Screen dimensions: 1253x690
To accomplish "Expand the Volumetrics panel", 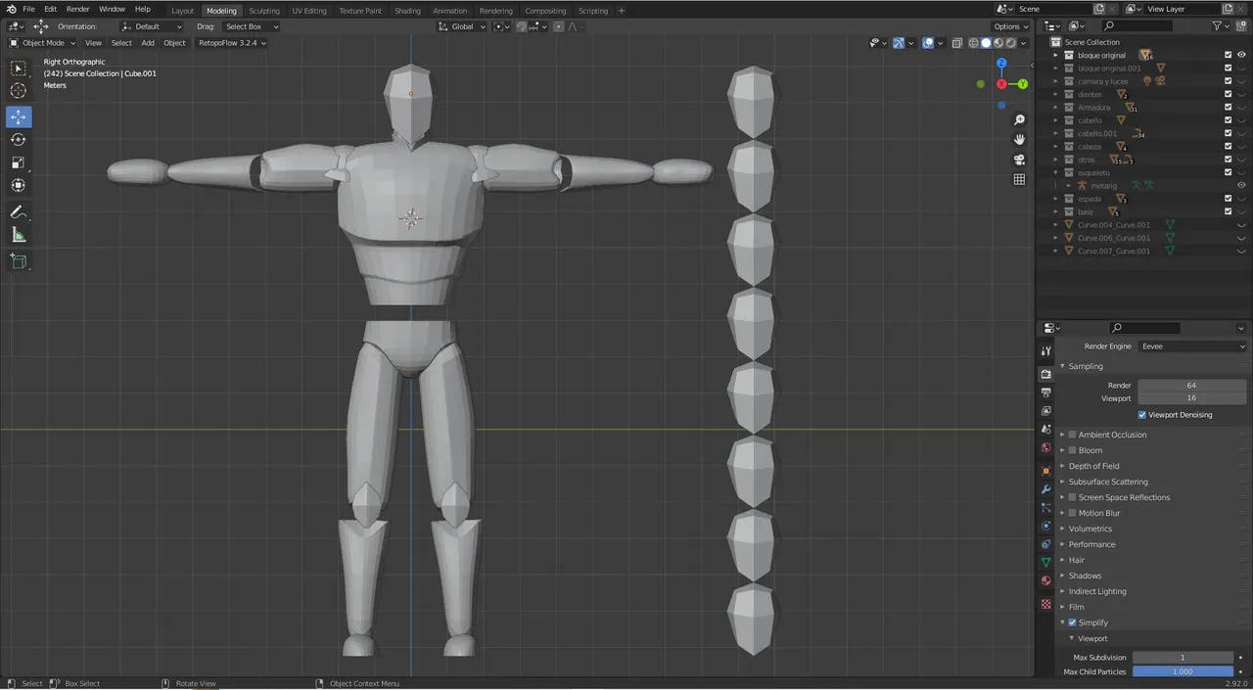I will coord(1090,529).
